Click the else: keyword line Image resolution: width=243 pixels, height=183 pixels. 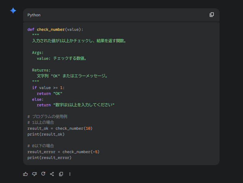(x=38, y=100)
